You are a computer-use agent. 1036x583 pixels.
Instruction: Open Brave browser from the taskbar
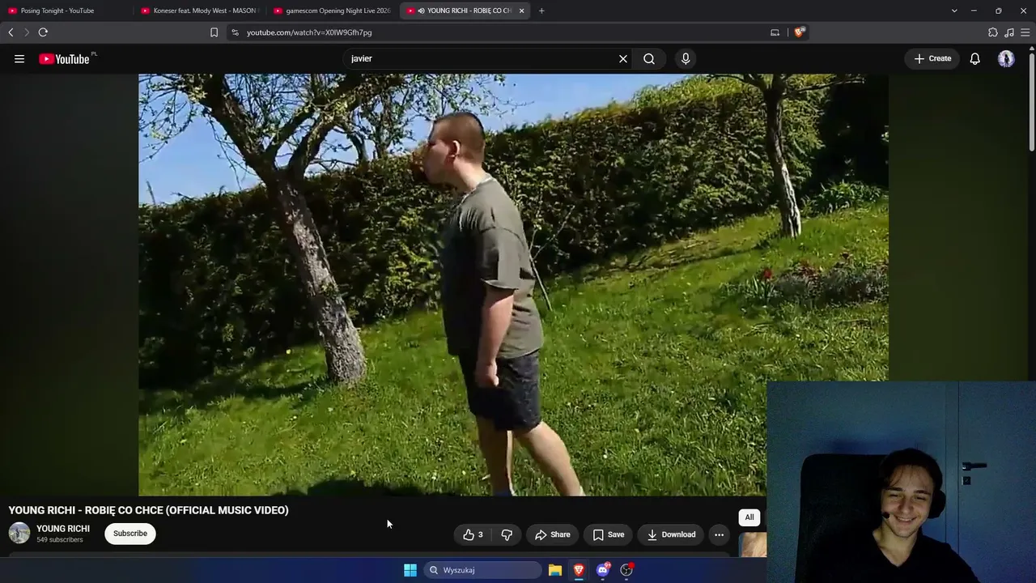[579, 570]
